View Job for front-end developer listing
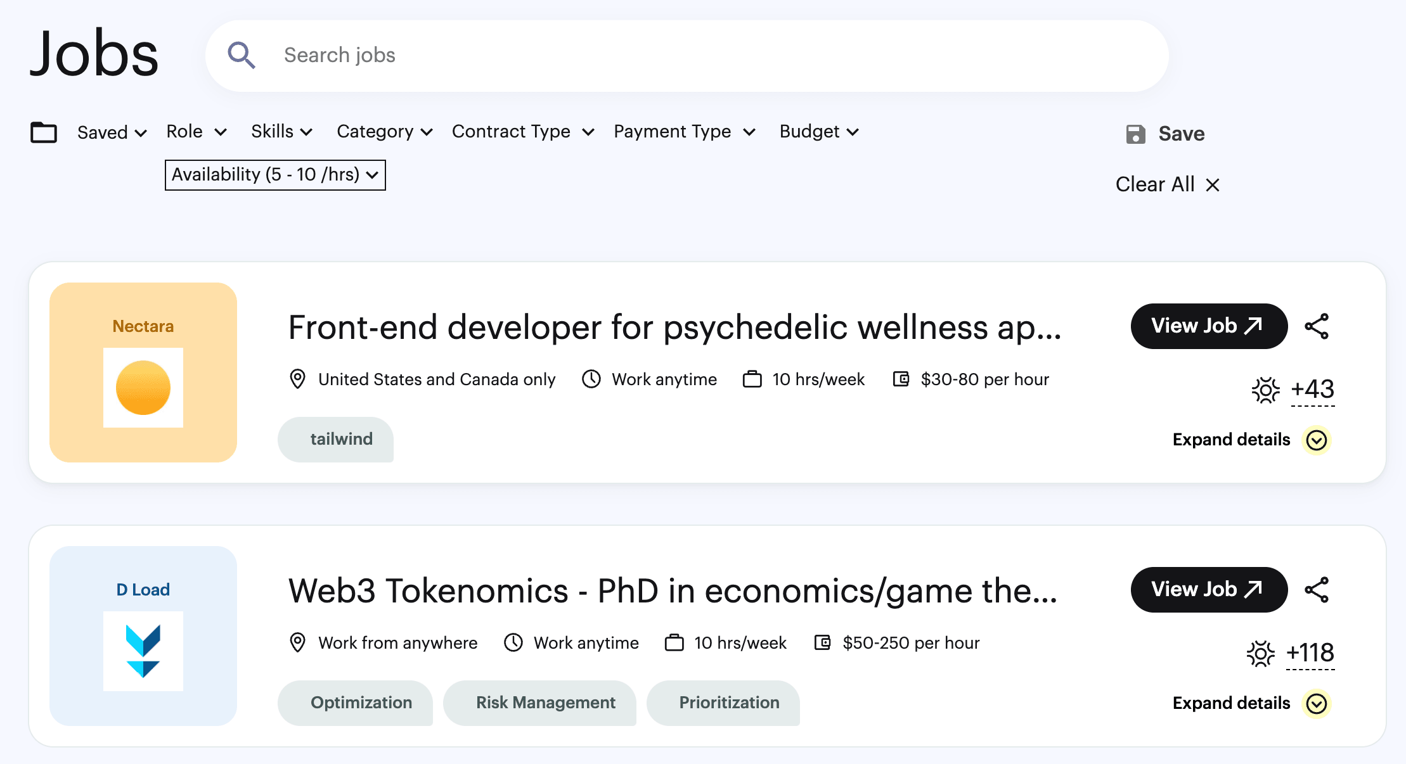Viewport: 1406px width, 764px height. click(x=1209, y=326)
